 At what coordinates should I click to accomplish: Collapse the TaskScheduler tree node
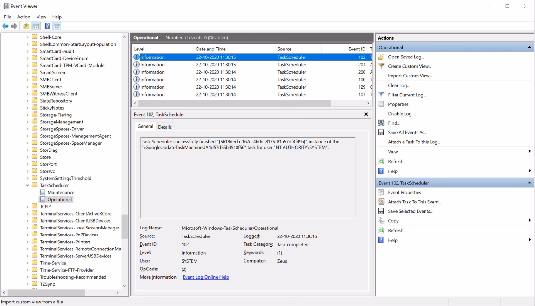[27, 185]
